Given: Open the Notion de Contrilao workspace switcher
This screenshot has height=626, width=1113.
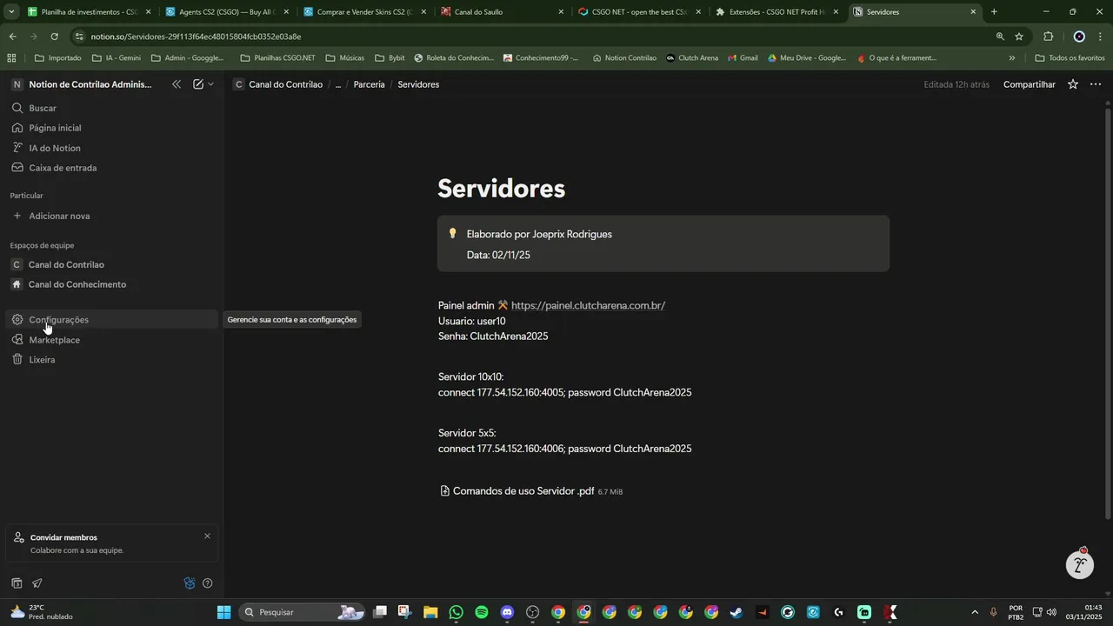Looking at the screenshot, I should point(82,84).
